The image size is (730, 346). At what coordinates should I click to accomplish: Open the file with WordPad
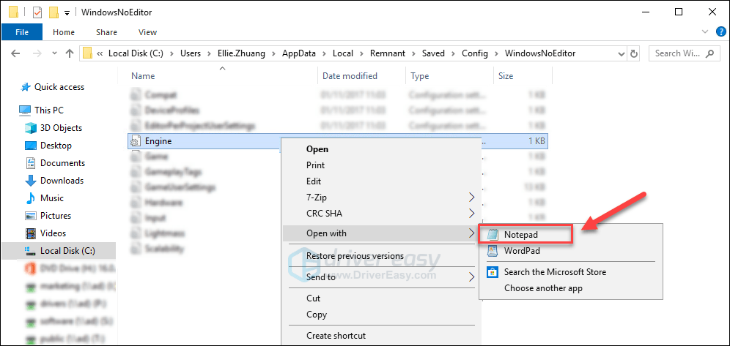(x=522, y=251)
